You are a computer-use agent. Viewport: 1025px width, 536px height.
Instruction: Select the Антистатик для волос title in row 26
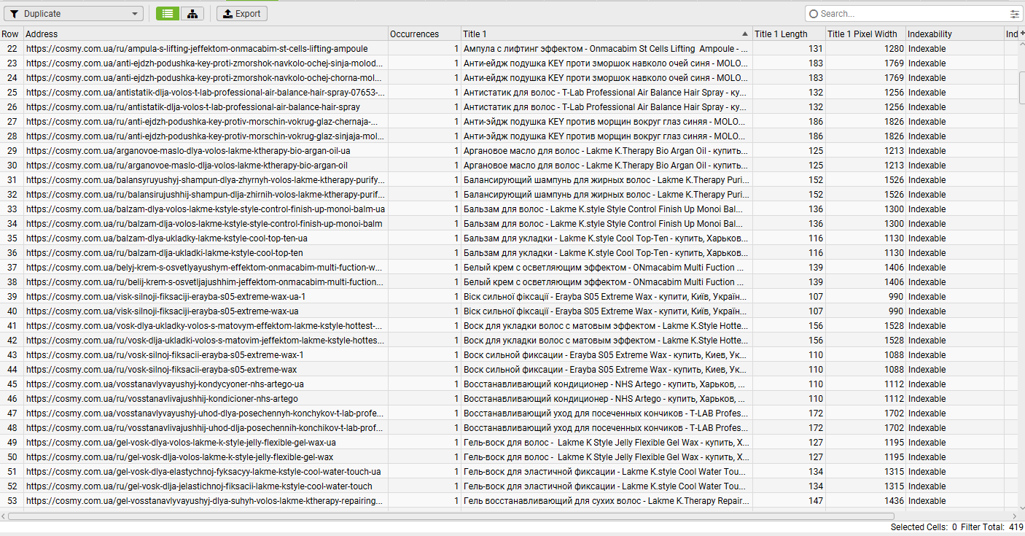[x=607, y=107]
